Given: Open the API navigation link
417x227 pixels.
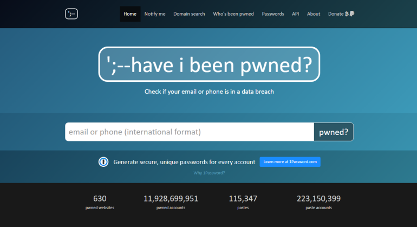Looking at the screenshot, I should 296,14.
